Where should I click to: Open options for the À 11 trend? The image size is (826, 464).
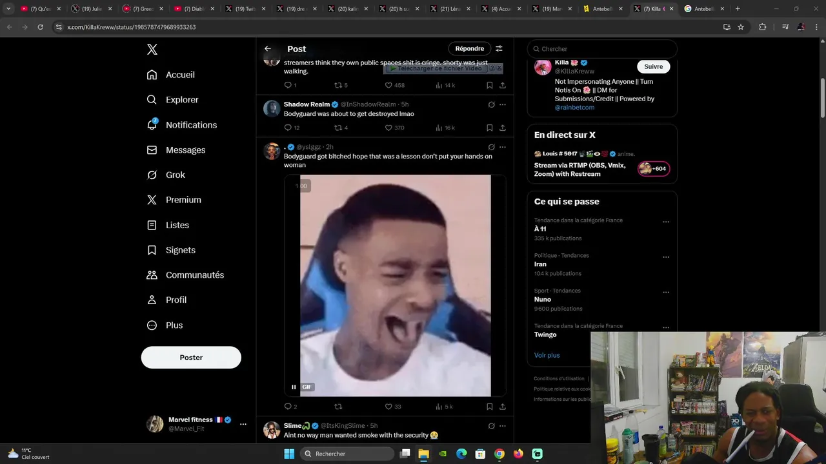pyautogui.click(x=666, y=222)
